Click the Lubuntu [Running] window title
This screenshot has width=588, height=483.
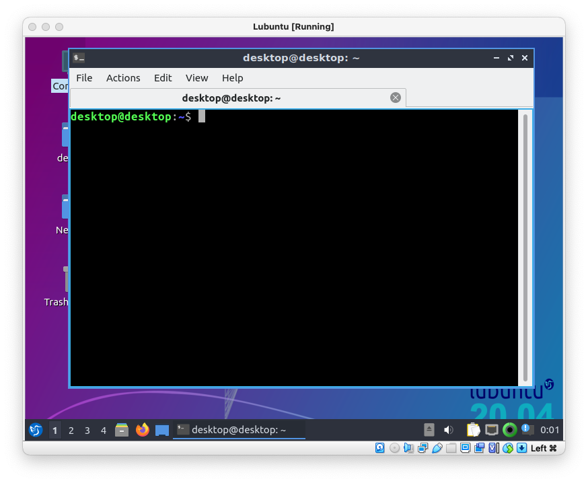293,27
